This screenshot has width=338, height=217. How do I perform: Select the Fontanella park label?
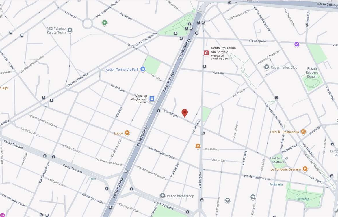point(302,199)
